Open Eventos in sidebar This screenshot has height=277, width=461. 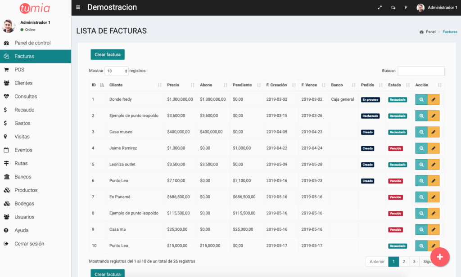(x=36, y=150)
